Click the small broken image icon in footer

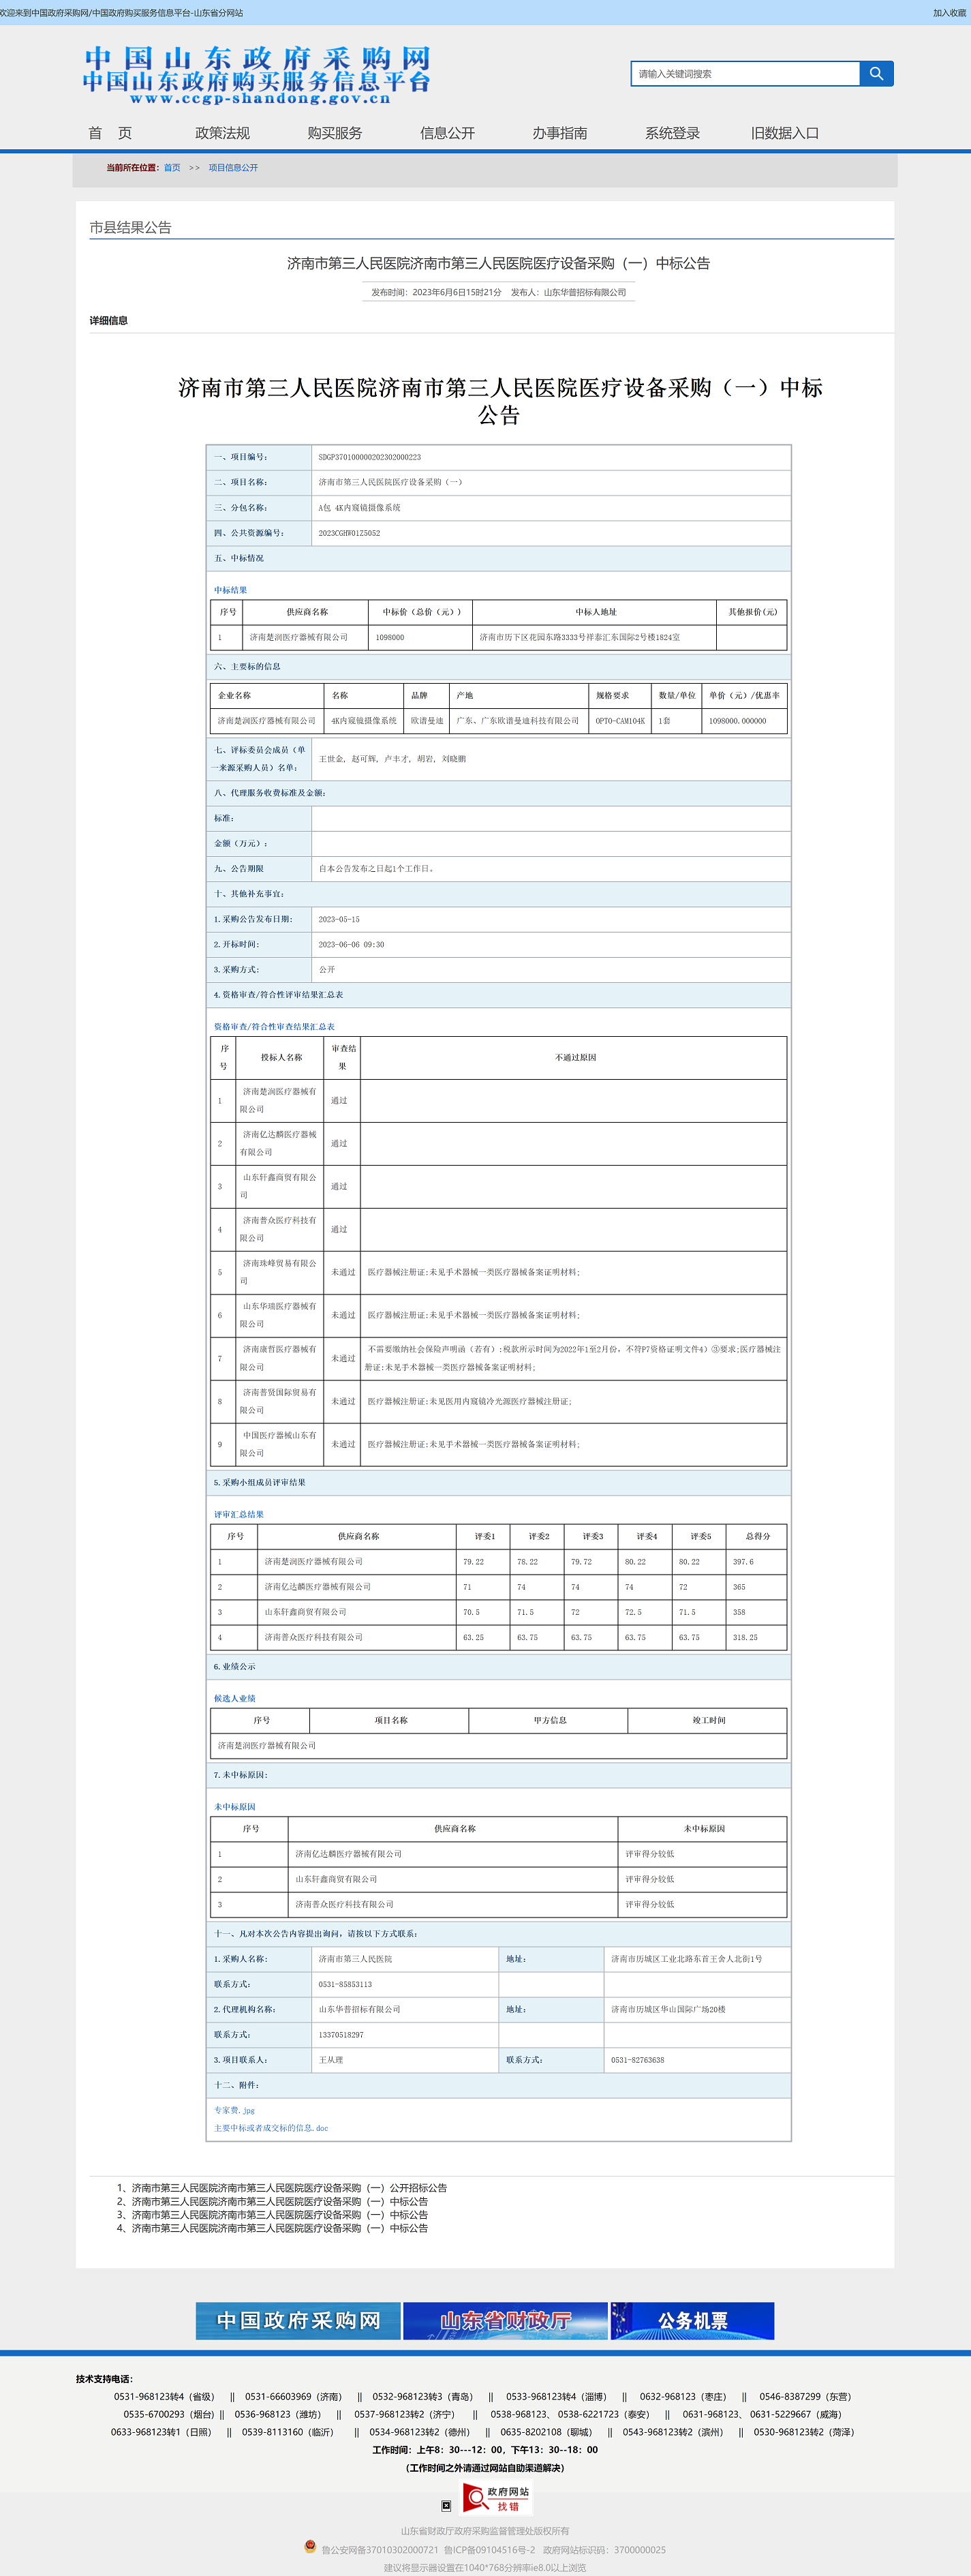point(446,2505)
